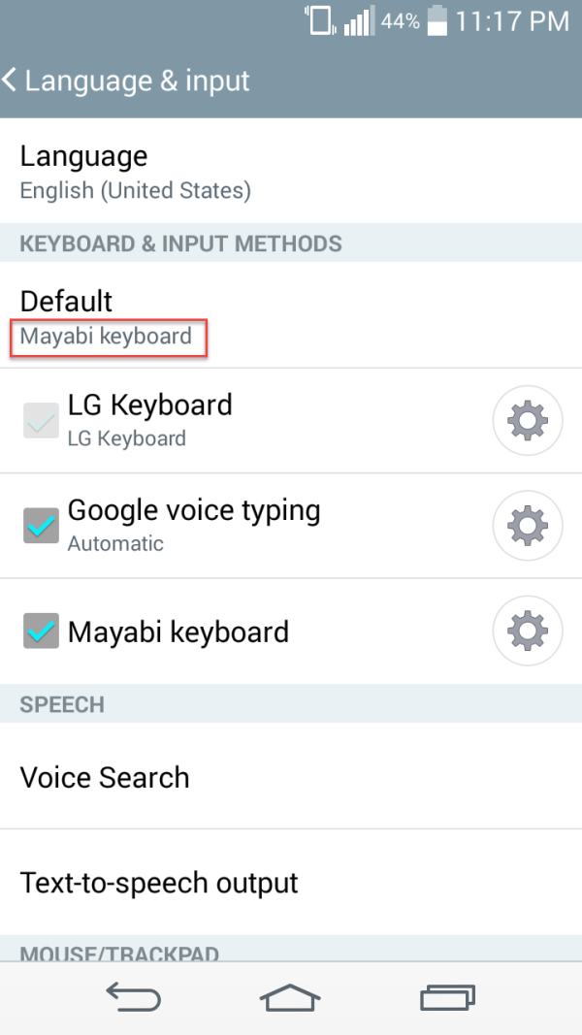Viewport: 582px width, 1035px height.
Task: Disable Google voice typing checkbox
Action: [x=39, y=517]
